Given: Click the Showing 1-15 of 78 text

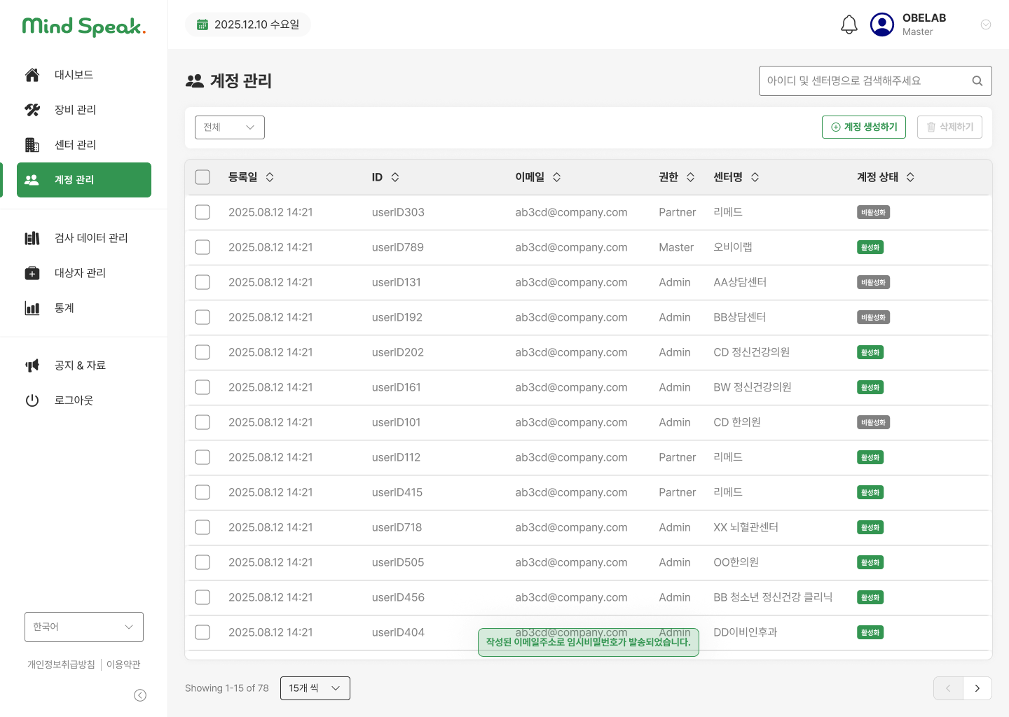Looking at the screenshot, I should (227, 688).
